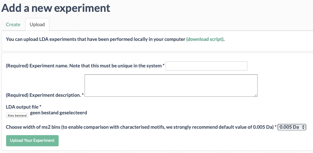Click the 'Add a new experiment' heading
This screenshot has width=313, height=153.
pos(56,8)
